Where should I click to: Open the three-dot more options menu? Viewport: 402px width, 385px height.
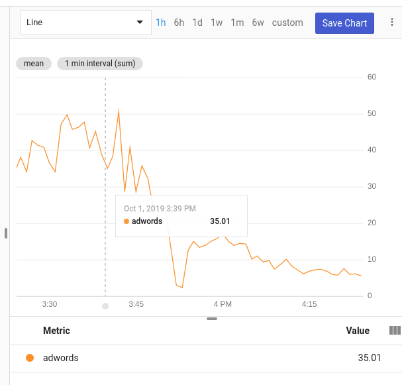click(x=392, y=22)
